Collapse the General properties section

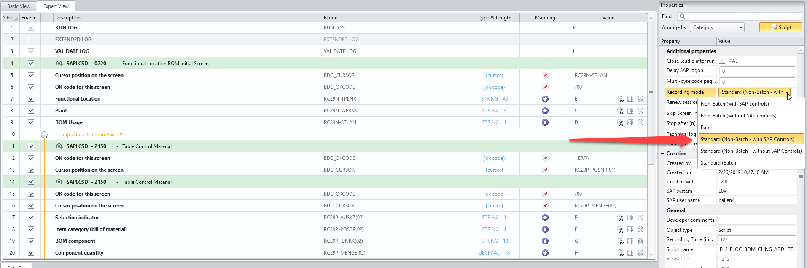(x=662, y=210)
